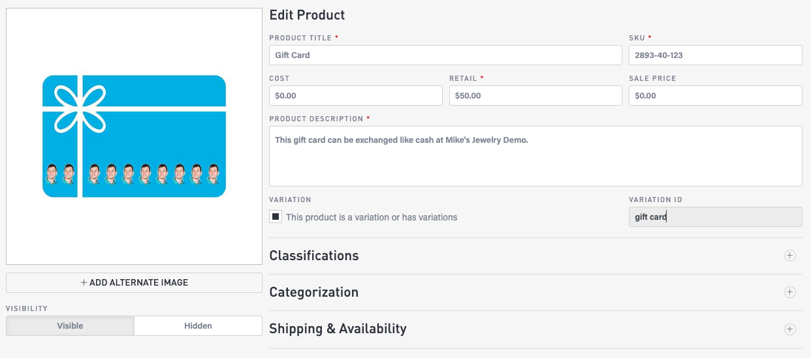Image resolution: width=811 pixels, height=358 pixels.
Task: Set visibility to Hidden
Action: tap(198, 326)
